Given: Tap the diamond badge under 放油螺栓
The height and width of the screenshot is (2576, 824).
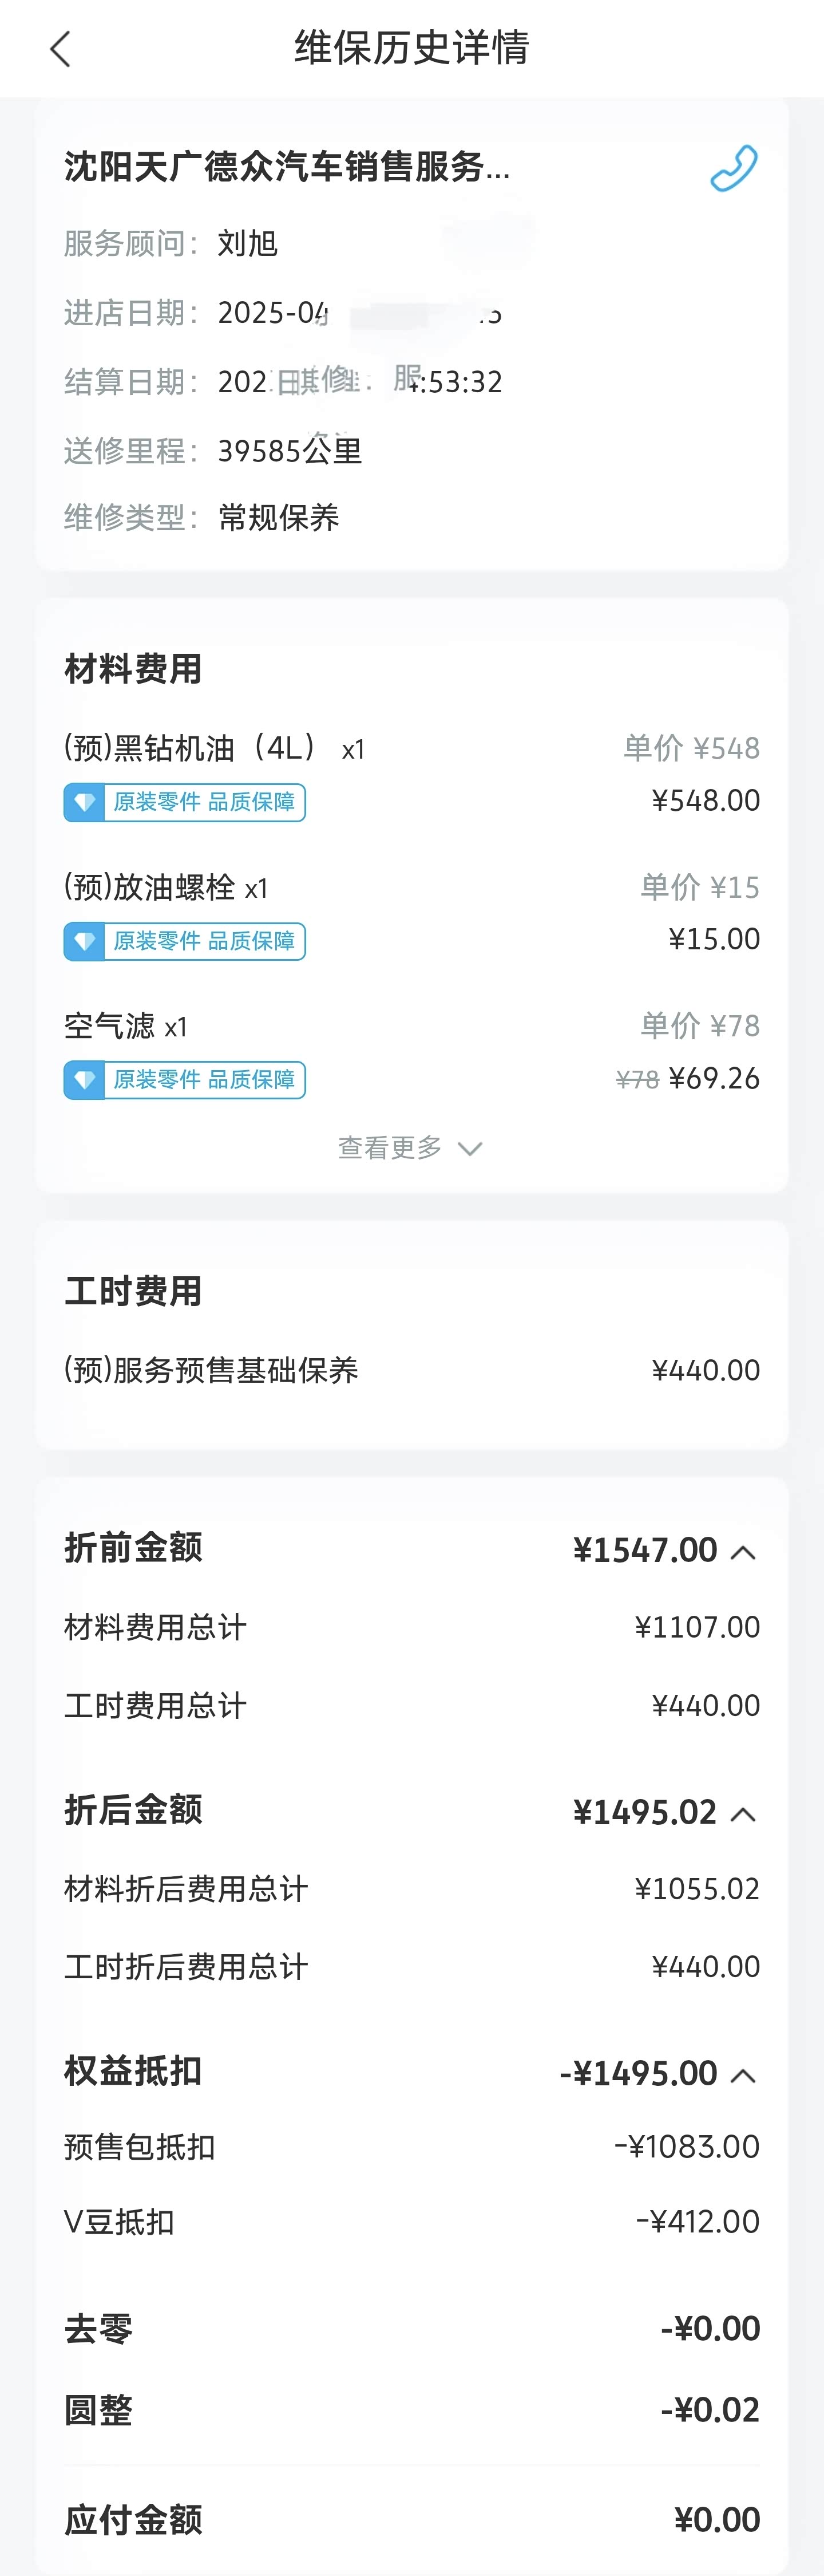Looking at the screenshot, I should point(85,941).
